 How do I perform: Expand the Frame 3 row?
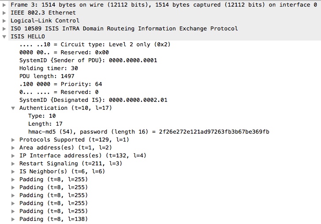tap(4, 4)
